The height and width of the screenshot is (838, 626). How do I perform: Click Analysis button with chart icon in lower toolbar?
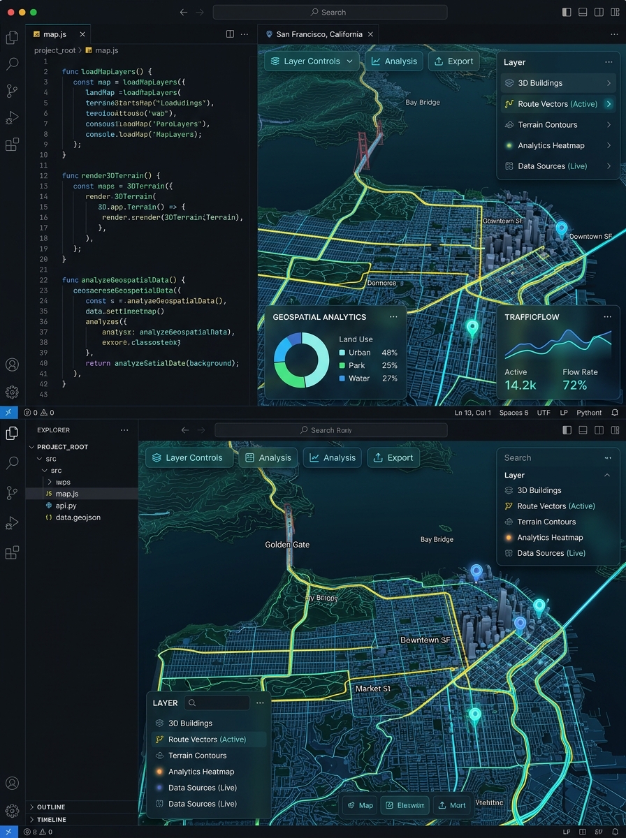point(333,458)
